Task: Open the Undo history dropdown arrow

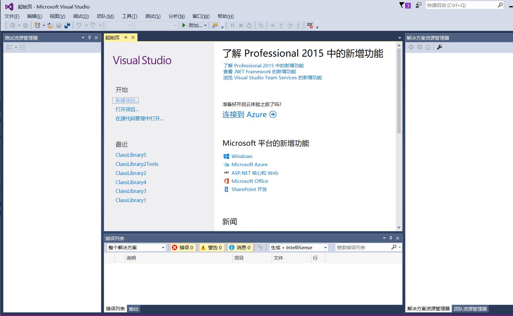Action: [86, 25]
